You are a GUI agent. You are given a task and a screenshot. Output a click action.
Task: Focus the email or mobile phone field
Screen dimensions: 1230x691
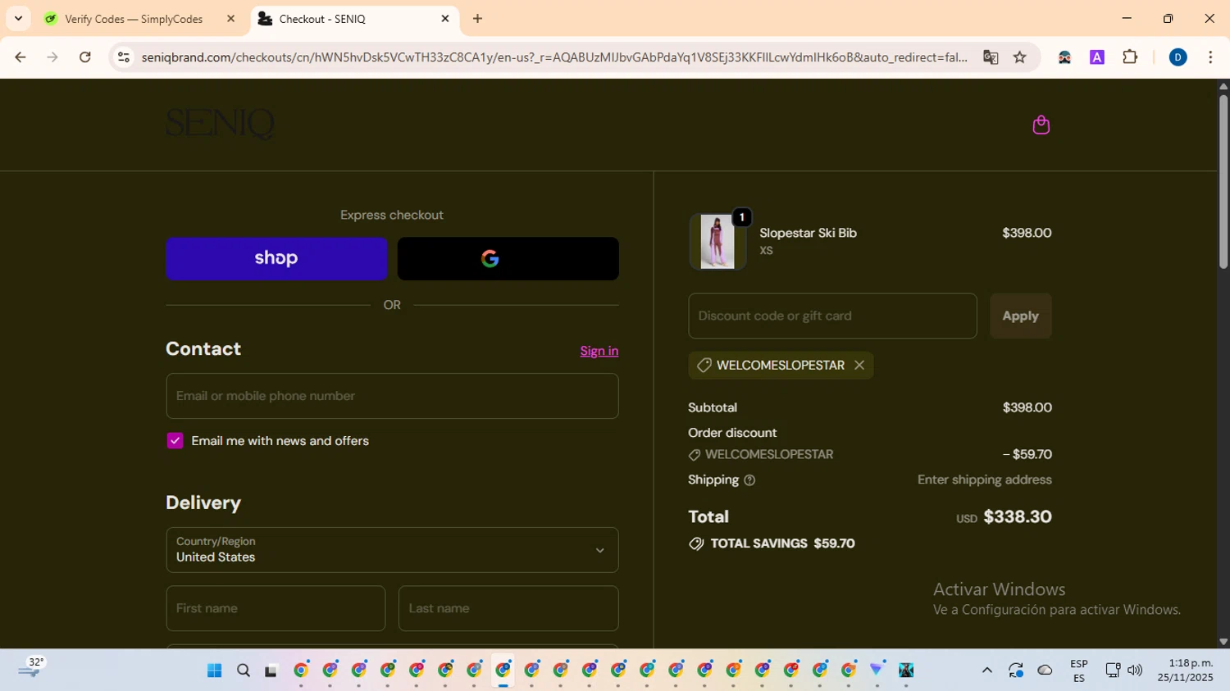pyautogui.click(x=392, y=396)
